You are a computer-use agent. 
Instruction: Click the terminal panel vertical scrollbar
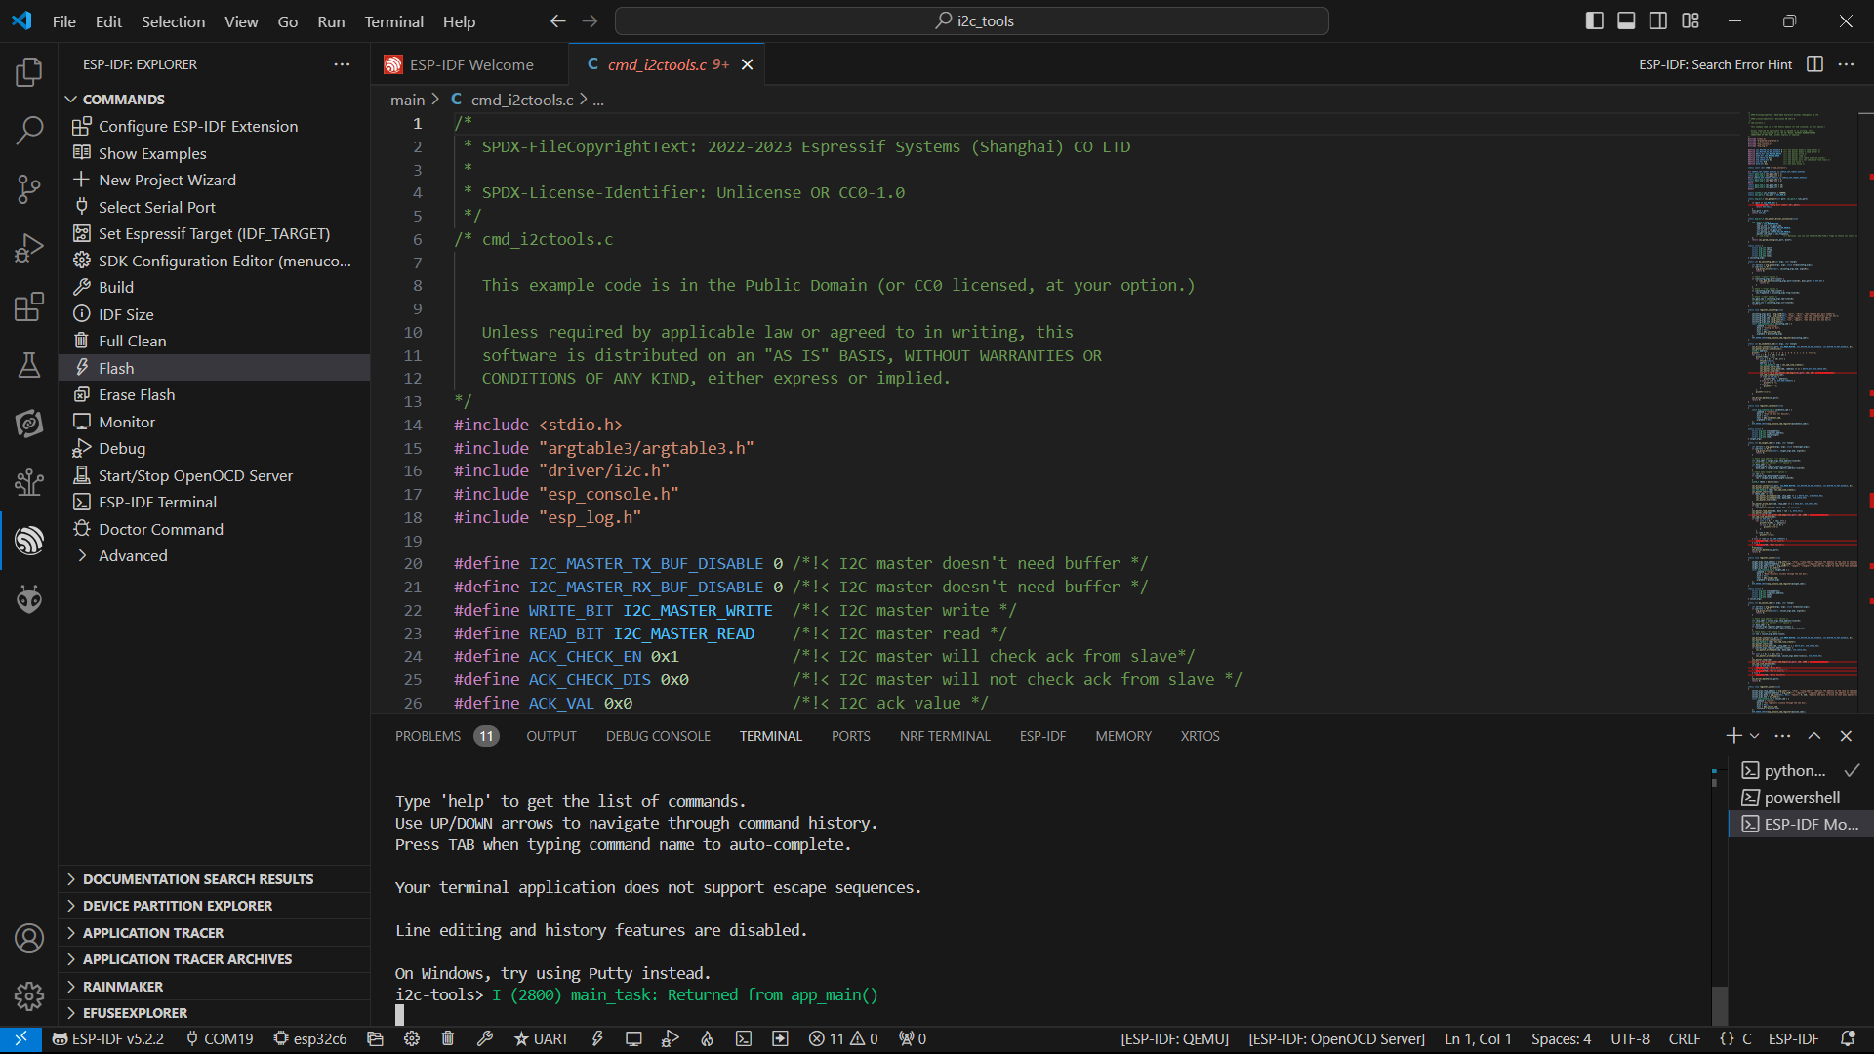(1720, 1004)
